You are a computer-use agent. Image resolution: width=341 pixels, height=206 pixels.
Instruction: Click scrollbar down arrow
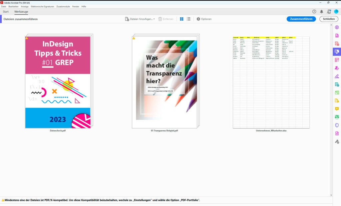[x=331, y=195]
